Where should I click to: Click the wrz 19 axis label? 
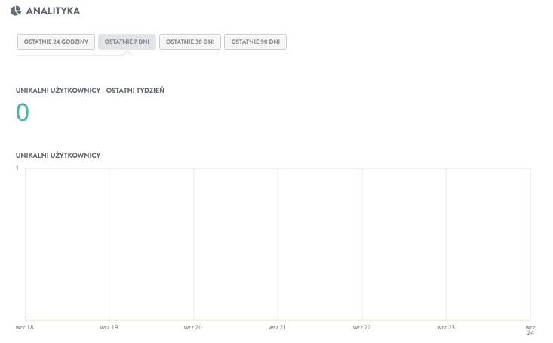109,328
